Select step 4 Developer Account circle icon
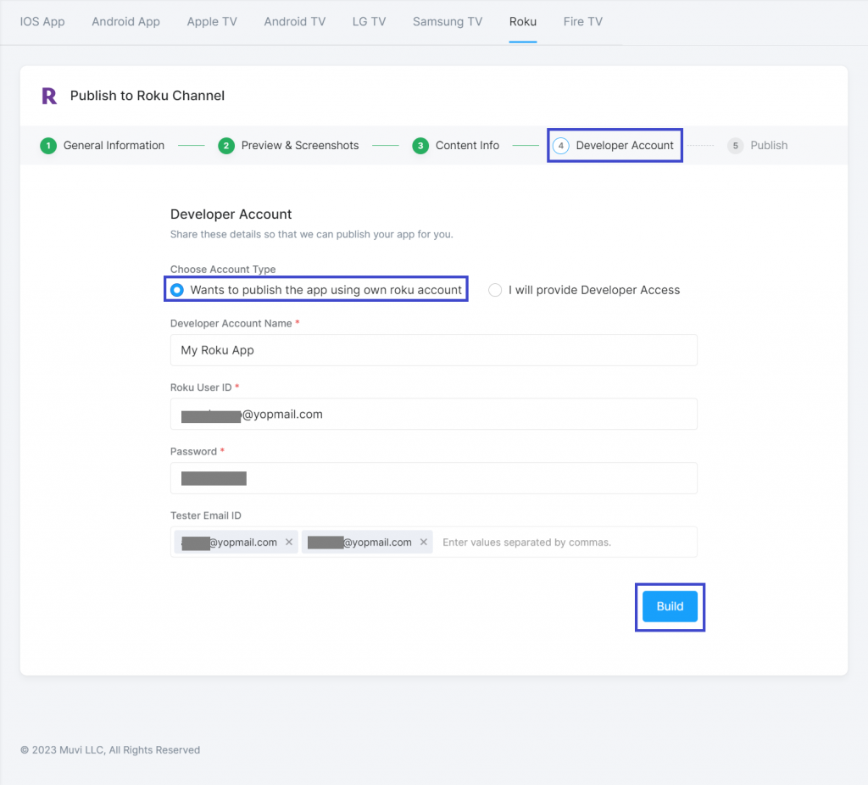The height and width of the screenshot is (785, 868). pyautogui.click(x=560, y=145)
